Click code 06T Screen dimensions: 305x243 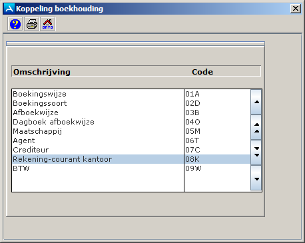[x=192, y=140]
